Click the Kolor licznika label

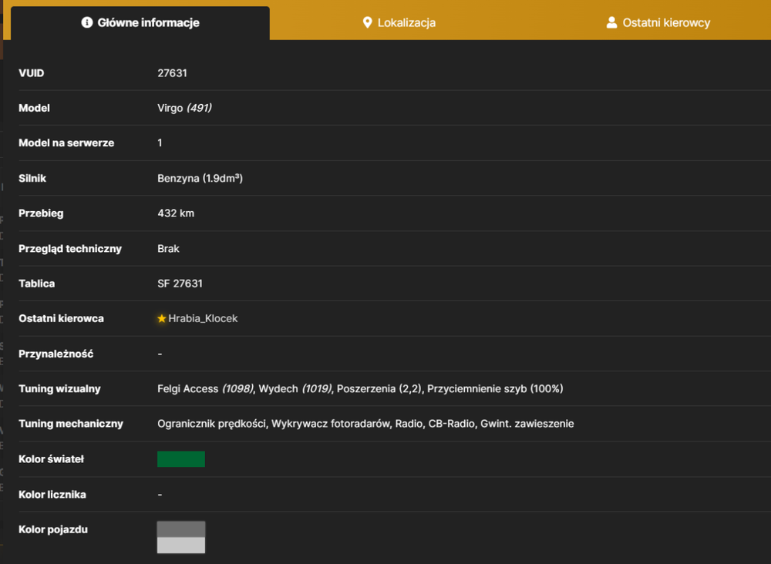click(52, 494)
